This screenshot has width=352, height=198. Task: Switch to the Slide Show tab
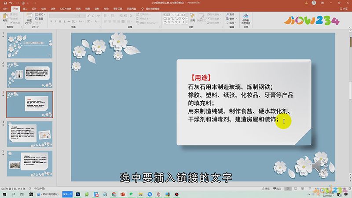(66, 9)
